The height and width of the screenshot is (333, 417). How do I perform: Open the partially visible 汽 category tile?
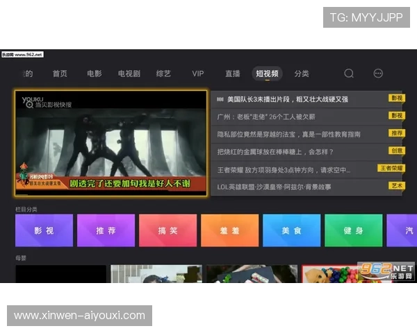point(402,230)
